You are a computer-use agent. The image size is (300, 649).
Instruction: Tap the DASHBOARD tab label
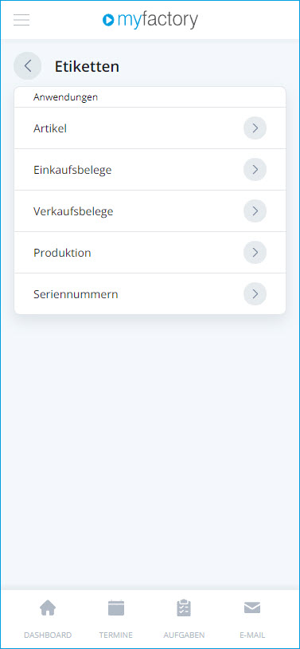tap(48, 635)
